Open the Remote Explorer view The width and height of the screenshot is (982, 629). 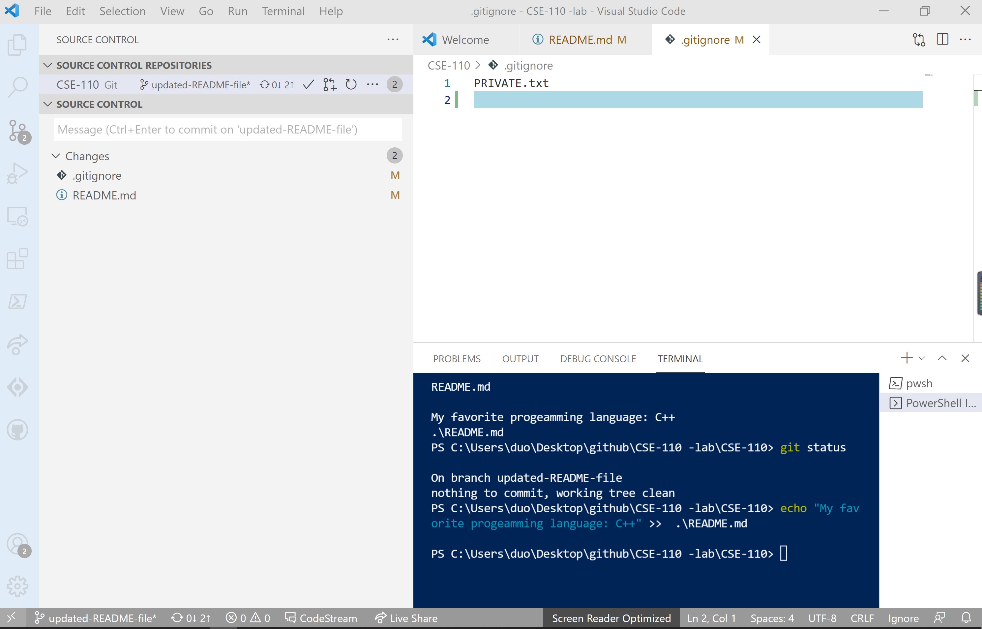click(17, 216)
